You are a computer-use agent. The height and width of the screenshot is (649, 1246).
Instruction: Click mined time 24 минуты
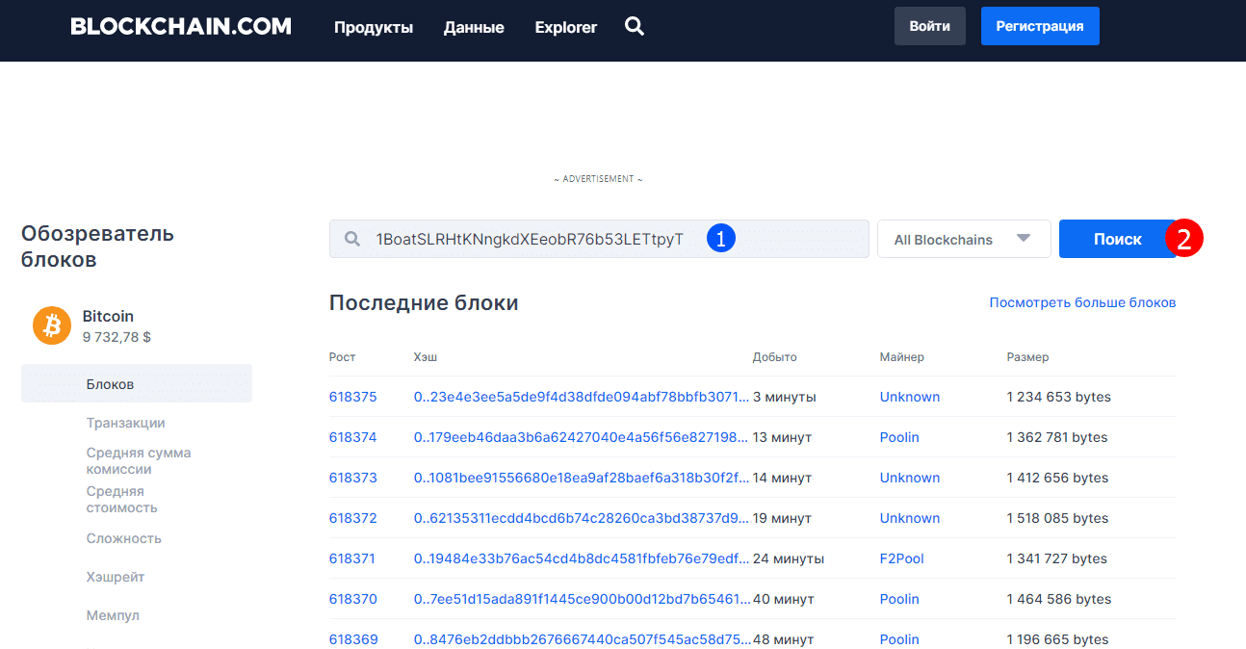[789, 558]
